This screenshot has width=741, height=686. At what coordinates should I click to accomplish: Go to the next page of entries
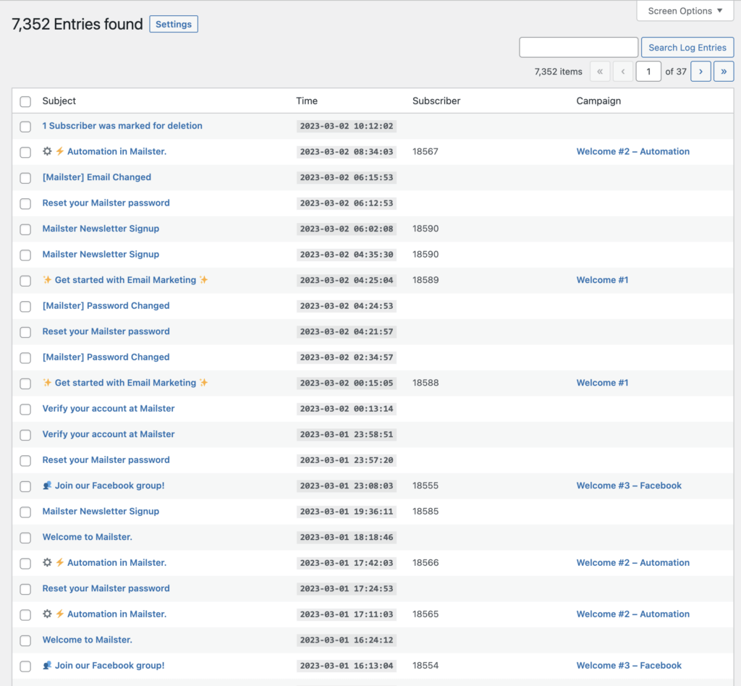tap(700, 72)
